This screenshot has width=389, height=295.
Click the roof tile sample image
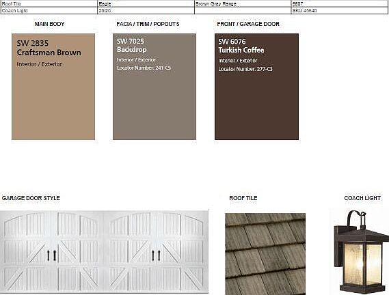(265, 254)
